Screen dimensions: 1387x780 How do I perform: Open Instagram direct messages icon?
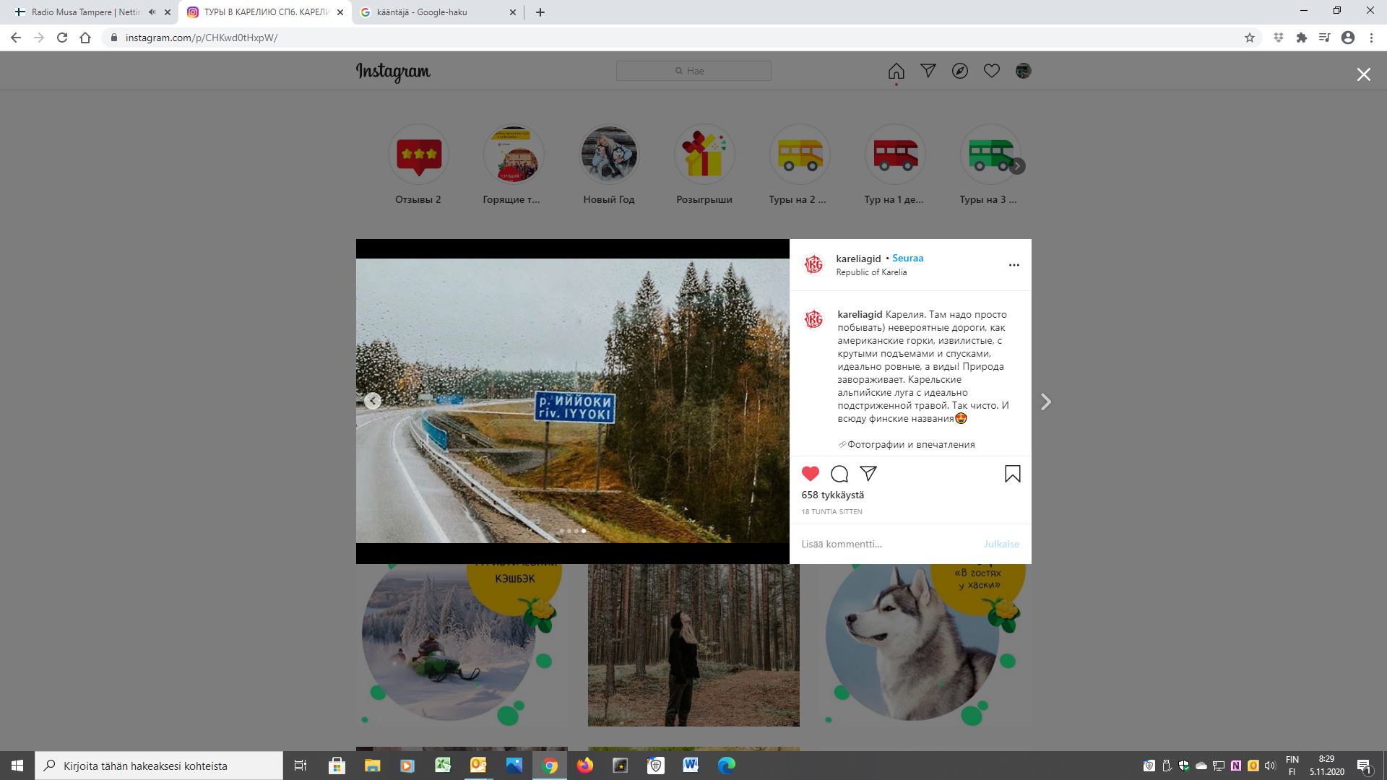928,71
